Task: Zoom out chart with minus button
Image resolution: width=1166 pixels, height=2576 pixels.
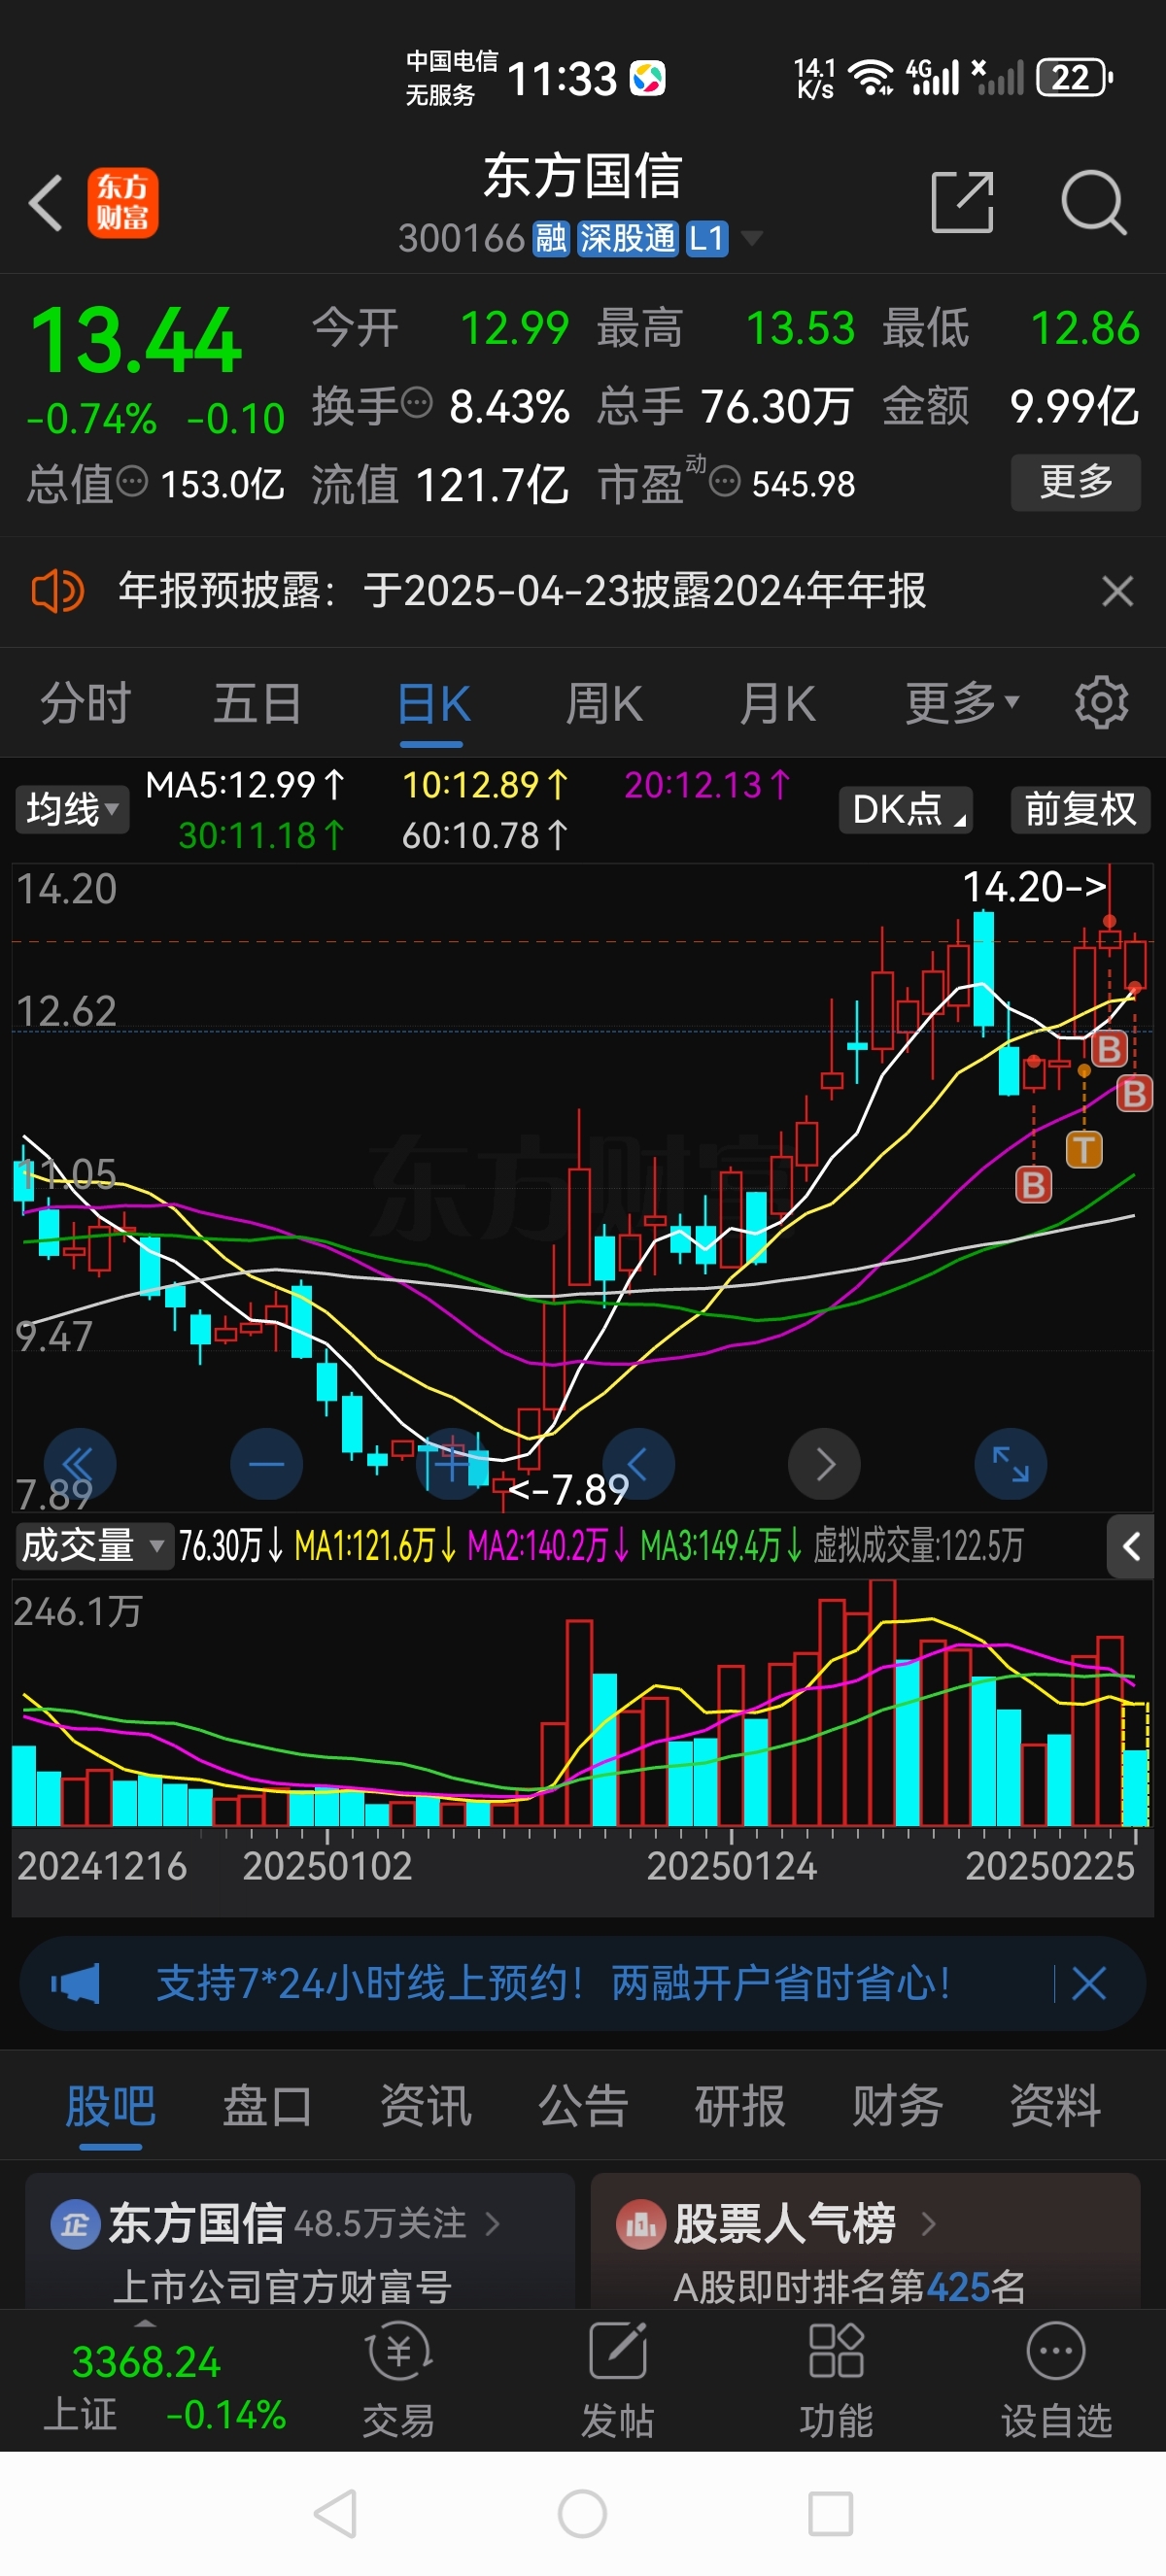Action: click(266, 1464)
